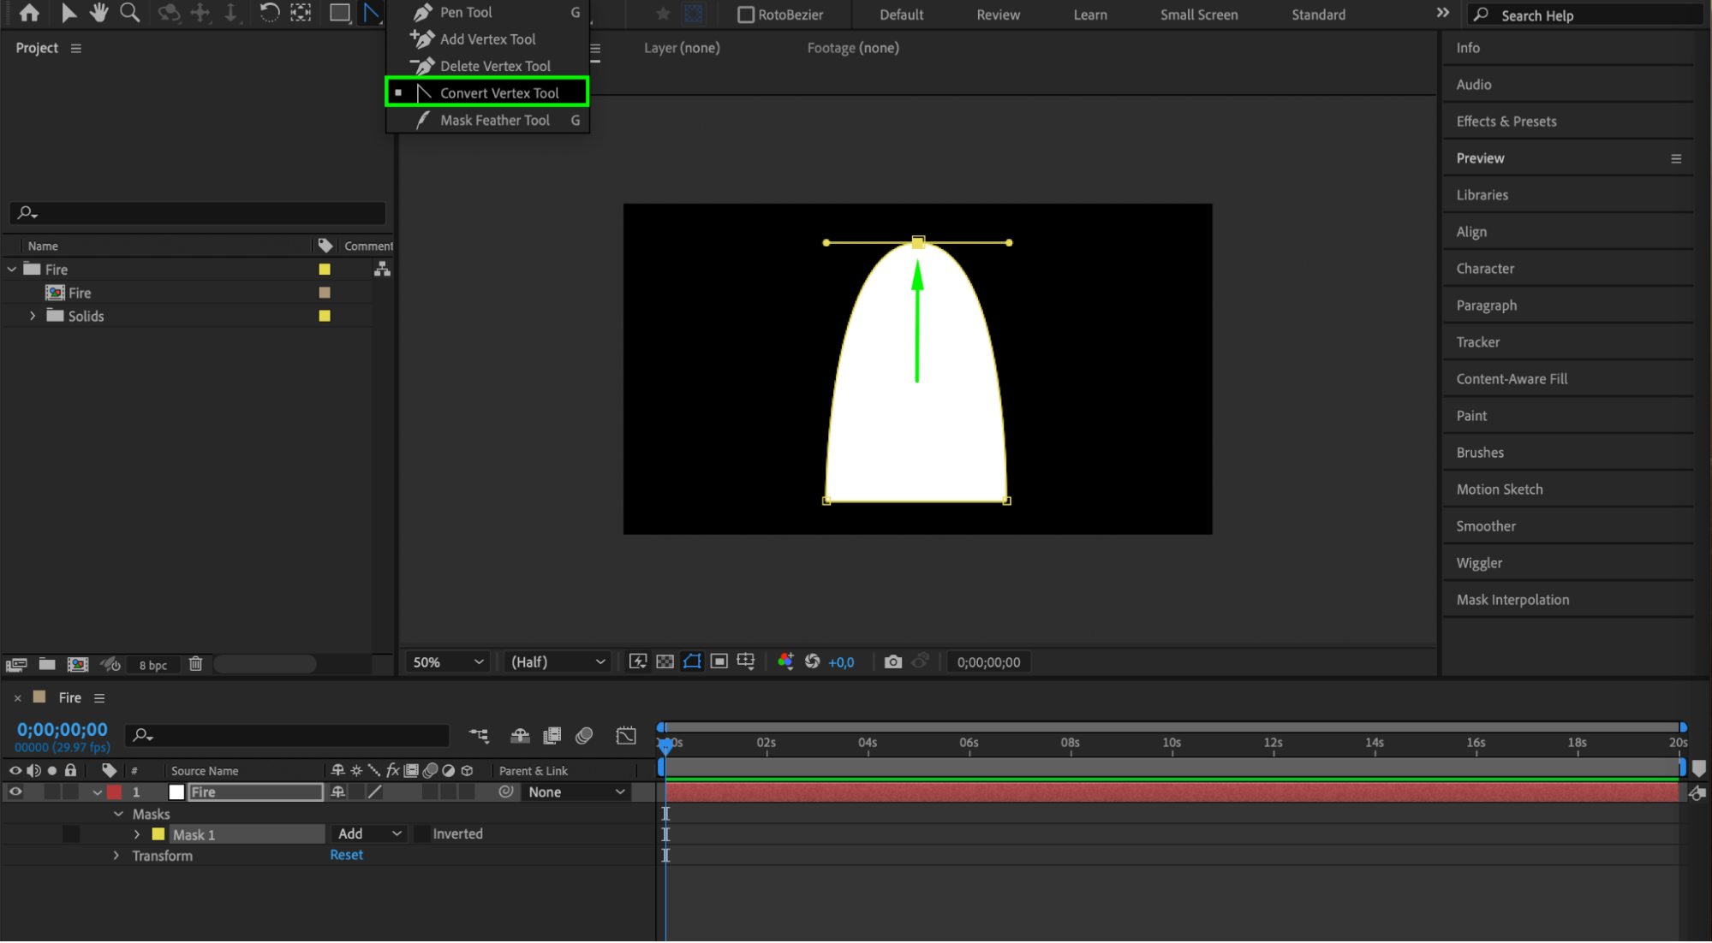Choose Mask Feather Tool from menu

[x=494, y=121]
